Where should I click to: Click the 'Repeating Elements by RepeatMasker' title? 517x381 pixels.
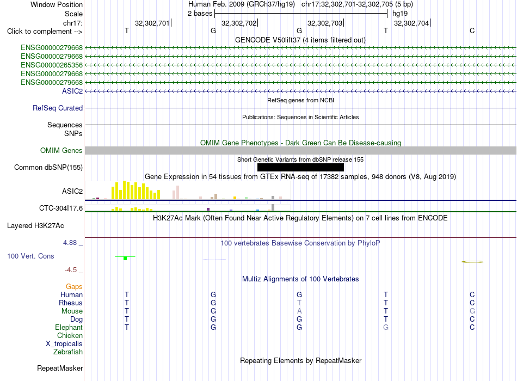tap(300, 360)
